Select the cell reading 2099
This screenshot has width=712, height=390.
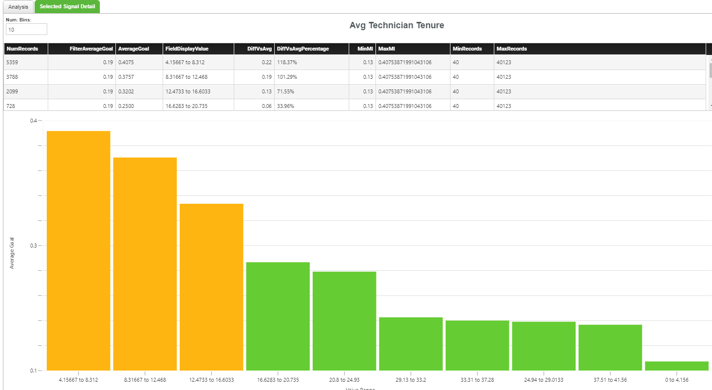[26, 91]
